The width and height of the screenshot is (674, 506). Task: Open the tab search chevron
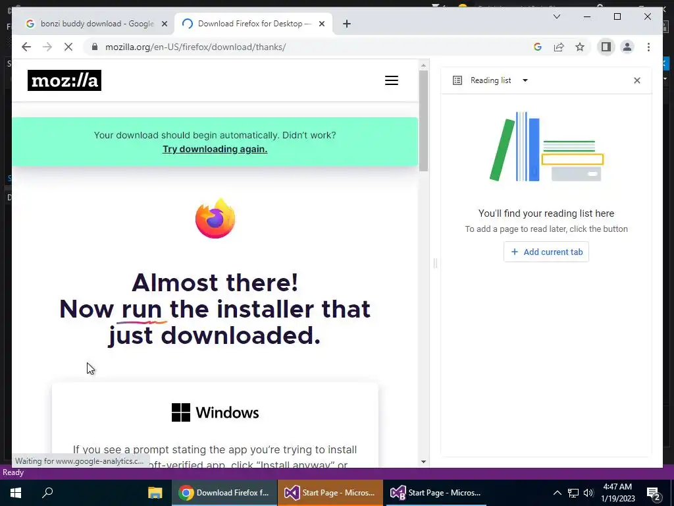(557, 16)
